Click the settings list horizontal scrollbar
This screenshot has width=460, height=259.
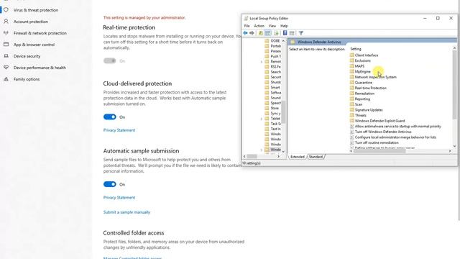coord(401,151)
